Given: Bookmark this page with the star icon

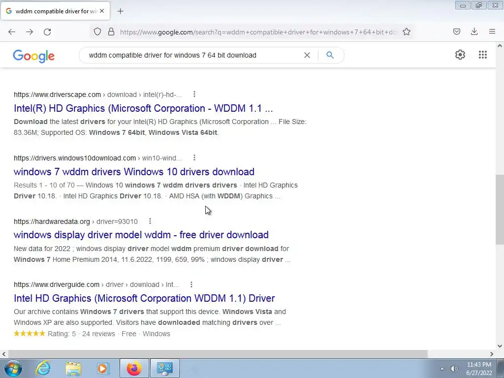Looking at the screenshot, I should coord(407,32).
